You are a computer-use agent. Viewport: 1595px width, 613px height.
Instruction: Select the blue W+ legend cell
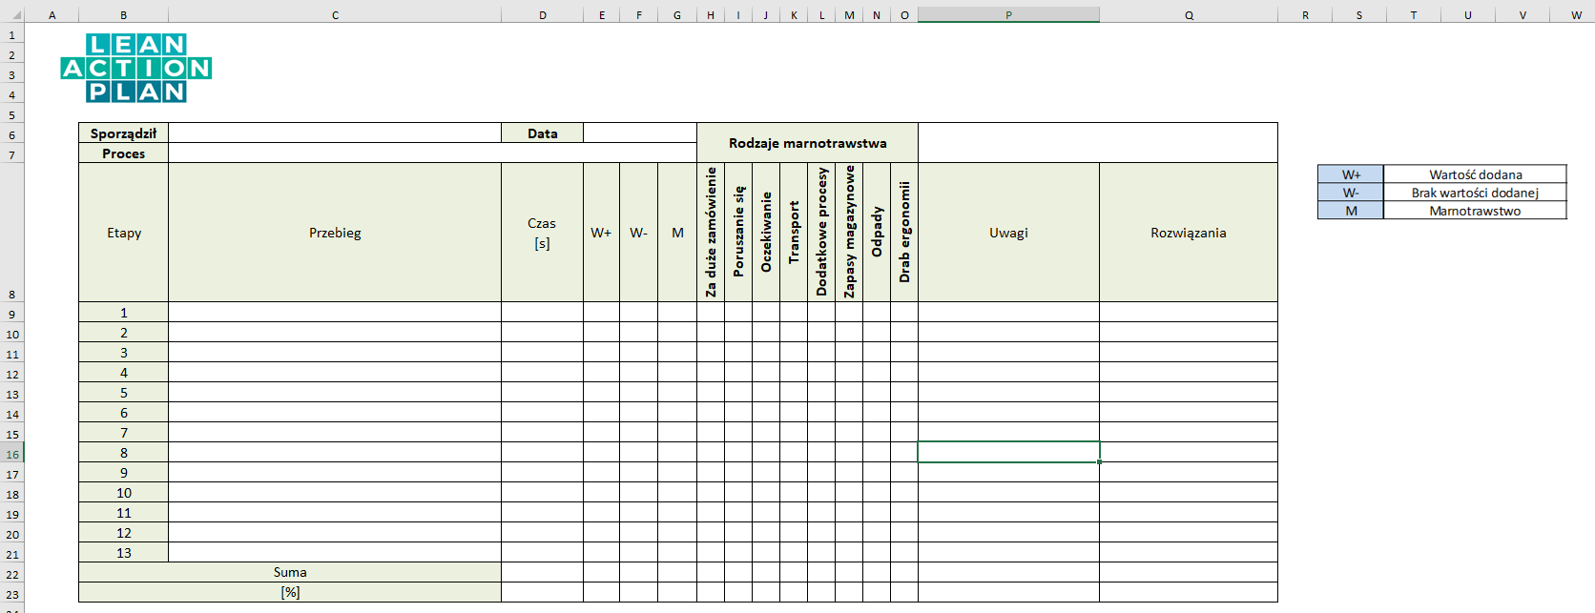coord(1351,174)
